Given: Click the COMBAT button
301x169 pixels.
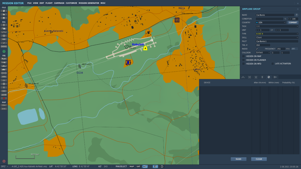Looking at the screenshot, I should click(293, 23).
